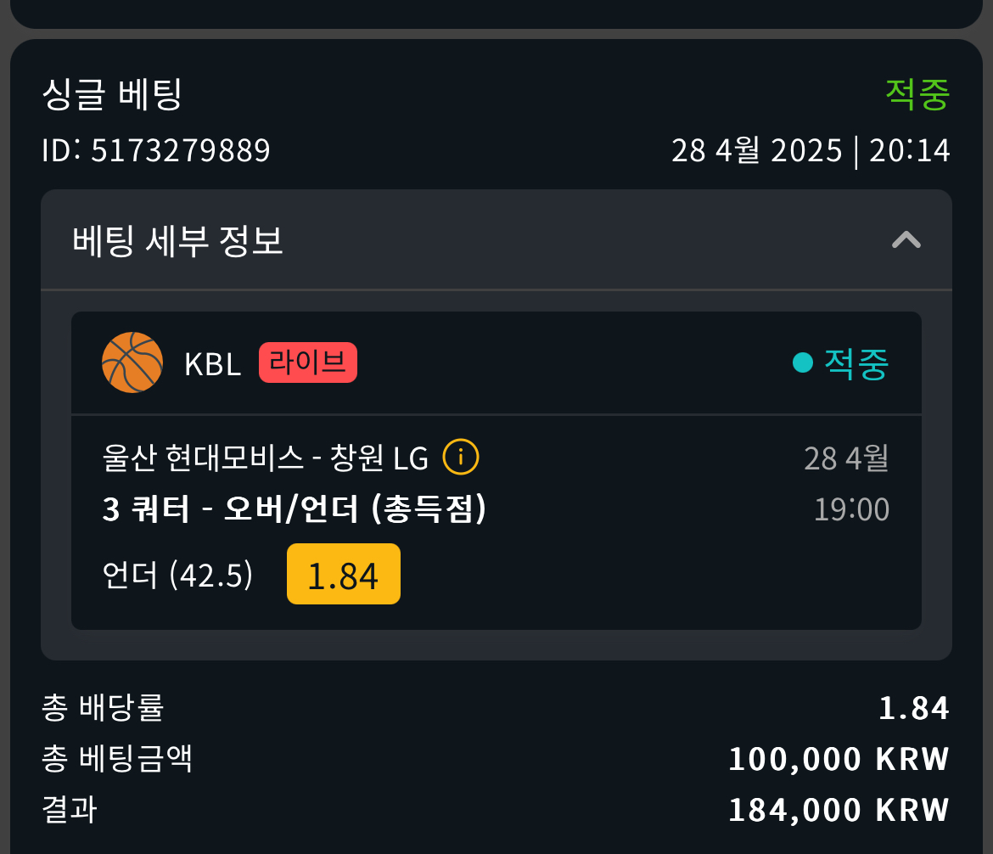Click the teal status dot beside 적중
The height and width of the screenshot is (854, 993).
[x=802, y=362]
